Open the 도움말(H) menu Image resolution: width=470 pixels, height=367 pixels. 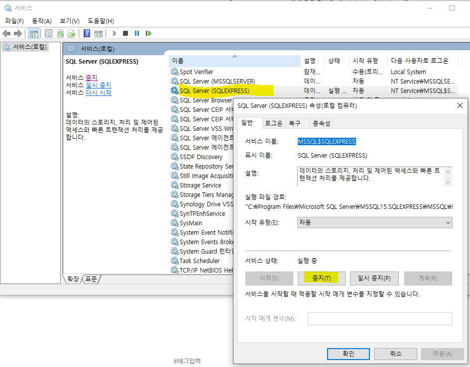coord(101,21)
